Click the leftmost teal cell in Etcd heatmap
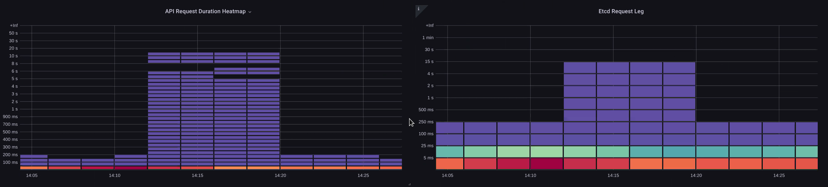This screenshot has height=187, width=828. (x=449, y=152)
